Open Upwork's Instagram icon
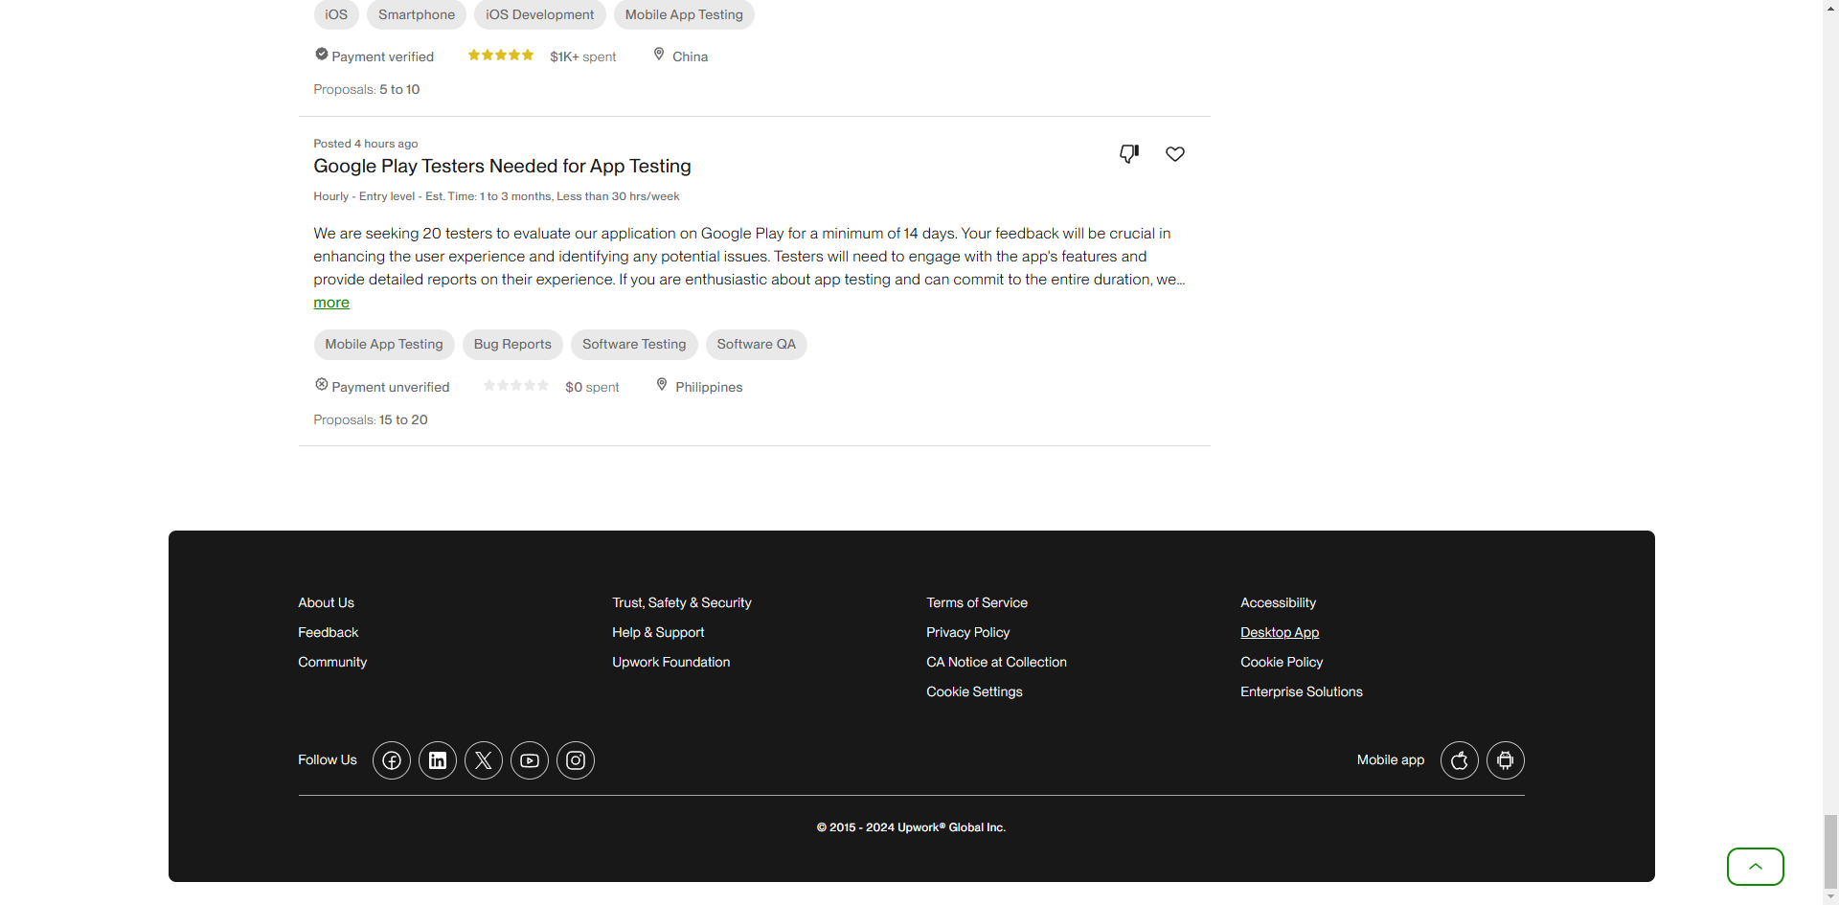Screen dimensions: 1839x905 pos(576,760)
